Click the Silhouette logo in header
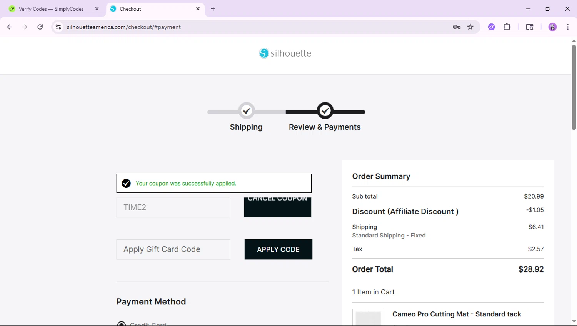This screenshot has width=577, height=326. click(285, 53)
